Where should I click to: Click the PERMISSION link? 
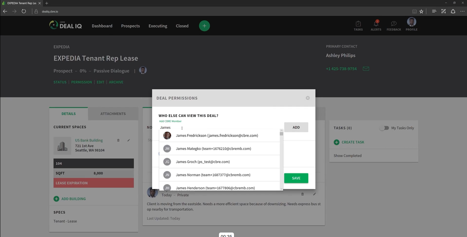point(81,82)
